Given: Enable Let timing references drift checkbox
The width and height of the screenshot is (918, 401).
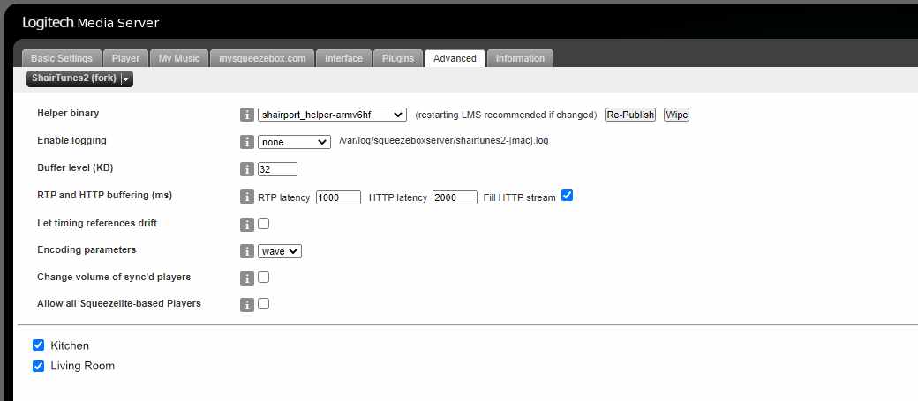Looking at the screenshot, I should (x=263, y=223).
